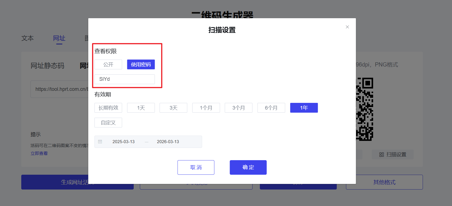Select the 使用密码 permission option
Image resolution: width=452 pixels, height=206 pixels.
tap(141, 65)
